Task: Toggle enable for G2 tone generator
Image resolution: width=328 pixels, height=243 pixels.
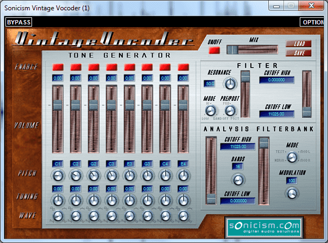Action: click(x=94, y=67)
